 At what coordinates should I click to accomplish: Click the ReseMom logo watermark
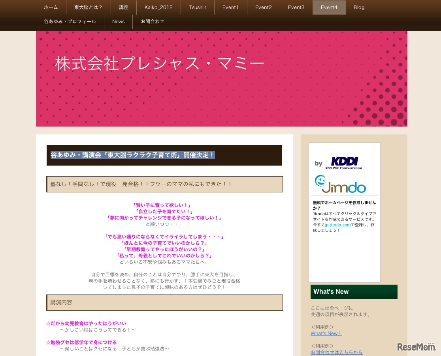[416, 347]
